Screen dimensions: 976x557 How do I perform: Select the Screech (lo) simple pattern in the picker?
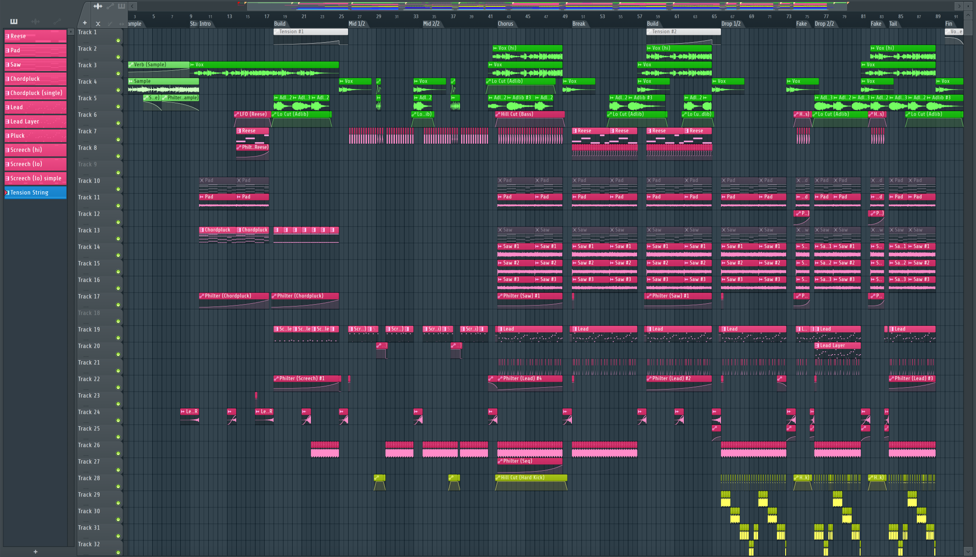click(35, 178)
